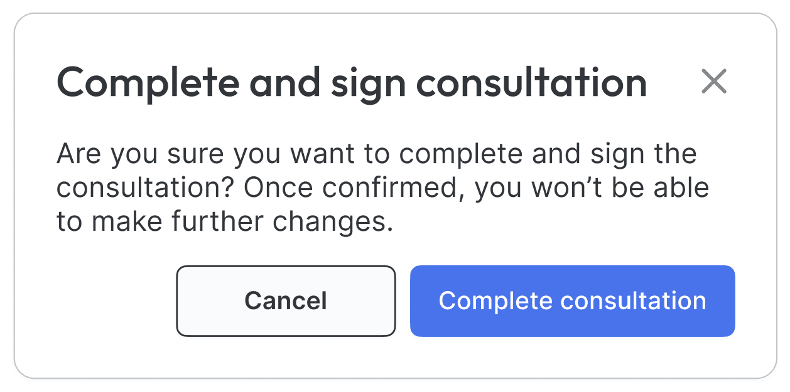Hit the blue Complete consultation button
Screen dimensions: 790x392
(572, 301)
